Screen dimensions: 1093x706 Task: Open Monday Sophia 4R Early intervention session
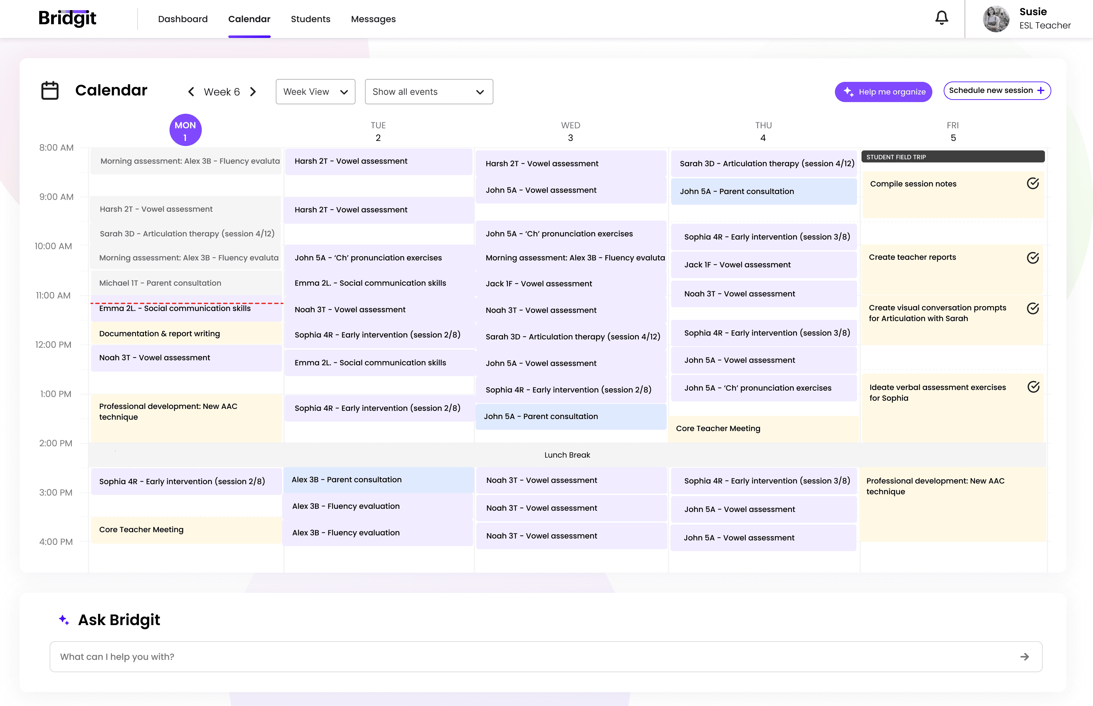(186, 481)
